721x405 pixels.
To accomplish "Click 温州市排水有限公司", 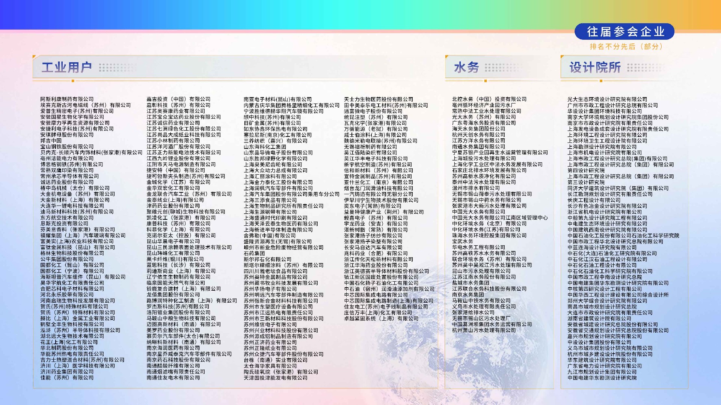I will (x=477, y=188).
